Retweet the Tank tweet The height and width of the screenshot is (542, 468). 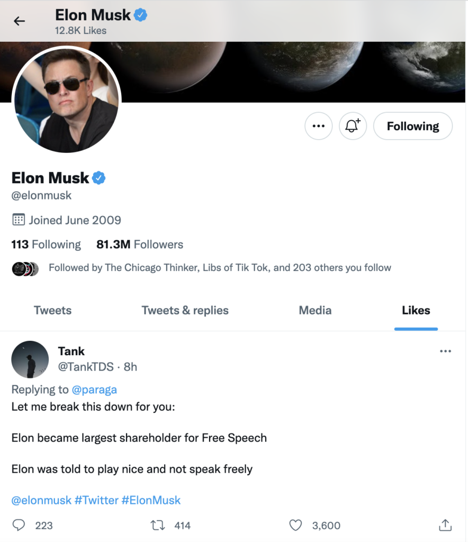tap(157, 525)
